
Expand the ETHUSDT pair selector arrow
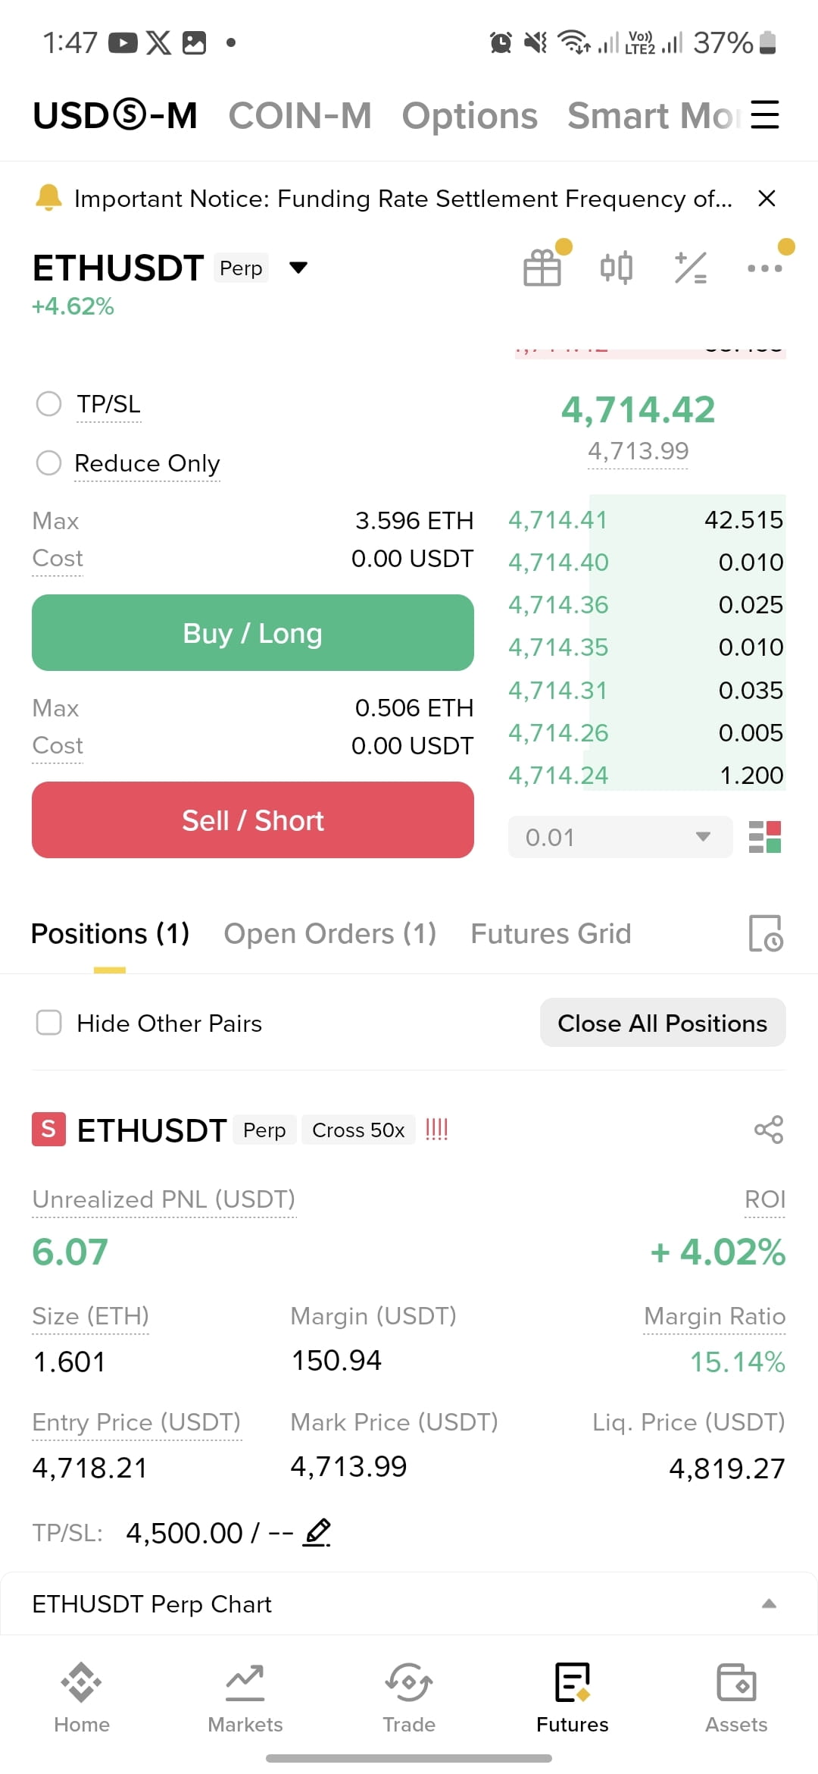(298, 268)
